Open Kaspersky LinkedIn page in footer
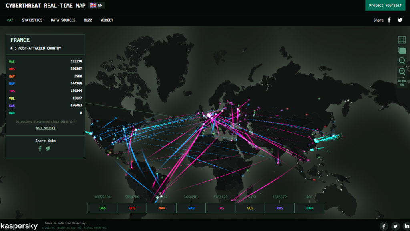 coord(407,226)
